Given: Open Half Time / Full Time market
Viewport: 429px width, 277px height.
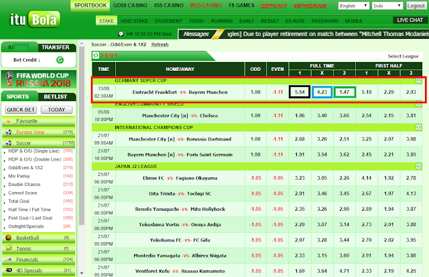Looking at the screenshot, I should click(x=29, y=210).
